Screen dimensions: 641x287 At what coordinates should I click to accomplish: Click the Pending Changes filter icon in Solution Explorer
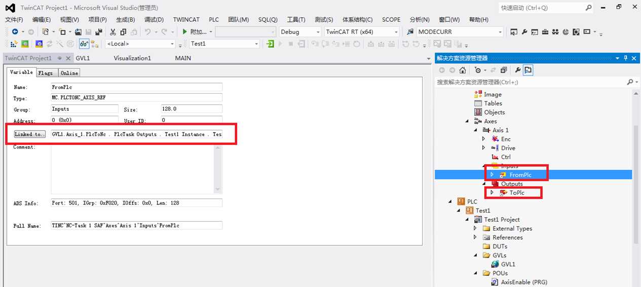pyautogui.click(x=478, y=70)
